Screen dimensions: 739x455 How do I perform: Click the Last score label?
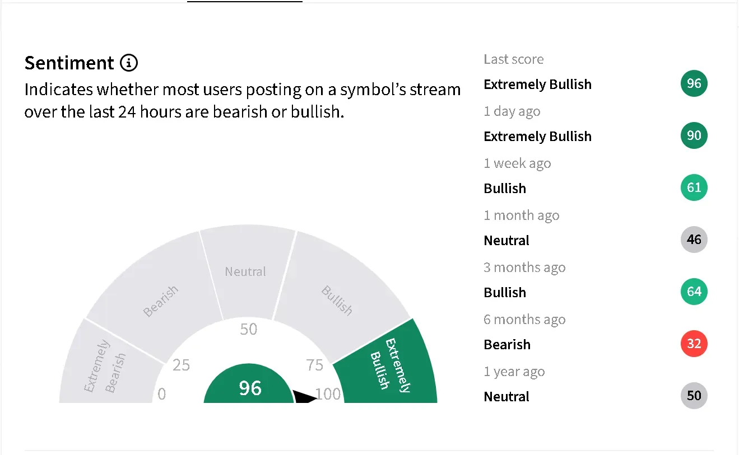click(x=514, y=59)
